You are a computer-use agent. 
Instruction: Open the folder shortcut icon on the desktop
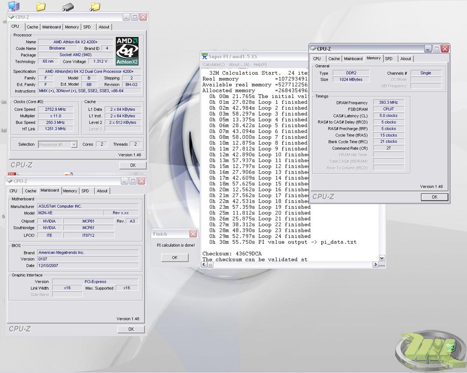tap(95, 6)
